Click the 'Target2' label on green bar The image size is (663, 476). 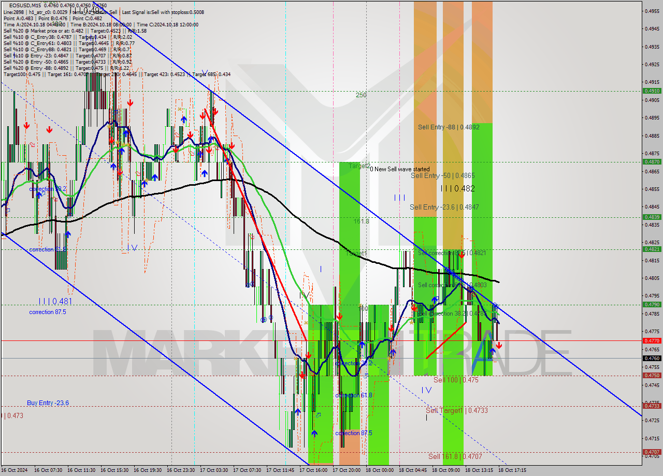click(359, 166)
